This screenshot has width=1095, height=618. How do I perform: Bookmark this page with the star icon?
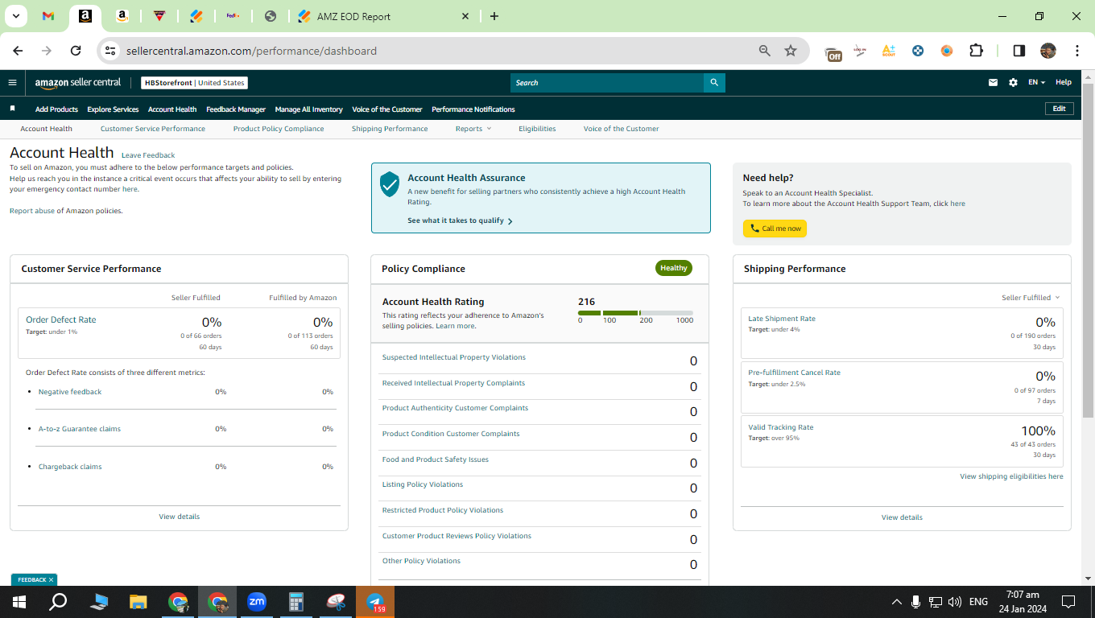tap(791, 51)
